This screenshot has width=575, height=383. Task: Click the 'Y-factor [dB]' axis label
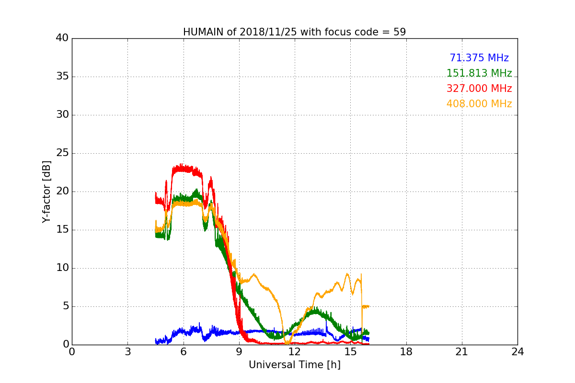[x=46, y=191]
